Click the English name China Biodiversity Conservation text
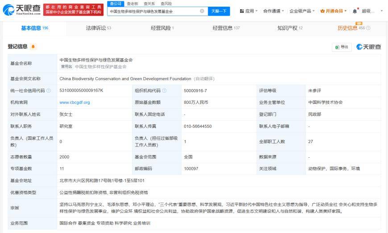The height and width of the screenshot is (233, 388). tap(125, 79)
